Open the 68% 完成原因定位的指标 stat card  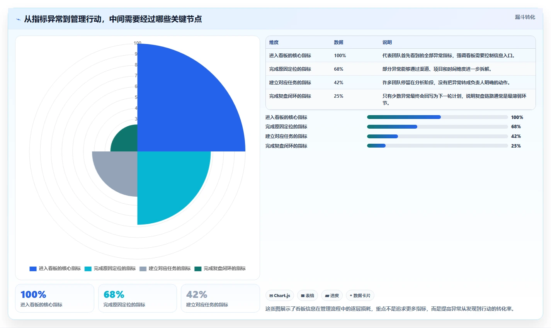tap(138, 298)
